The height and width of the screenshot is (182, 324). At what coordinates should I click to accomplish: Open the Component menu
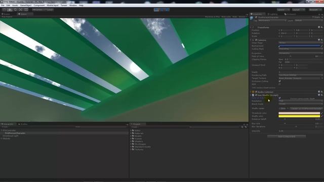coord(39,6)
